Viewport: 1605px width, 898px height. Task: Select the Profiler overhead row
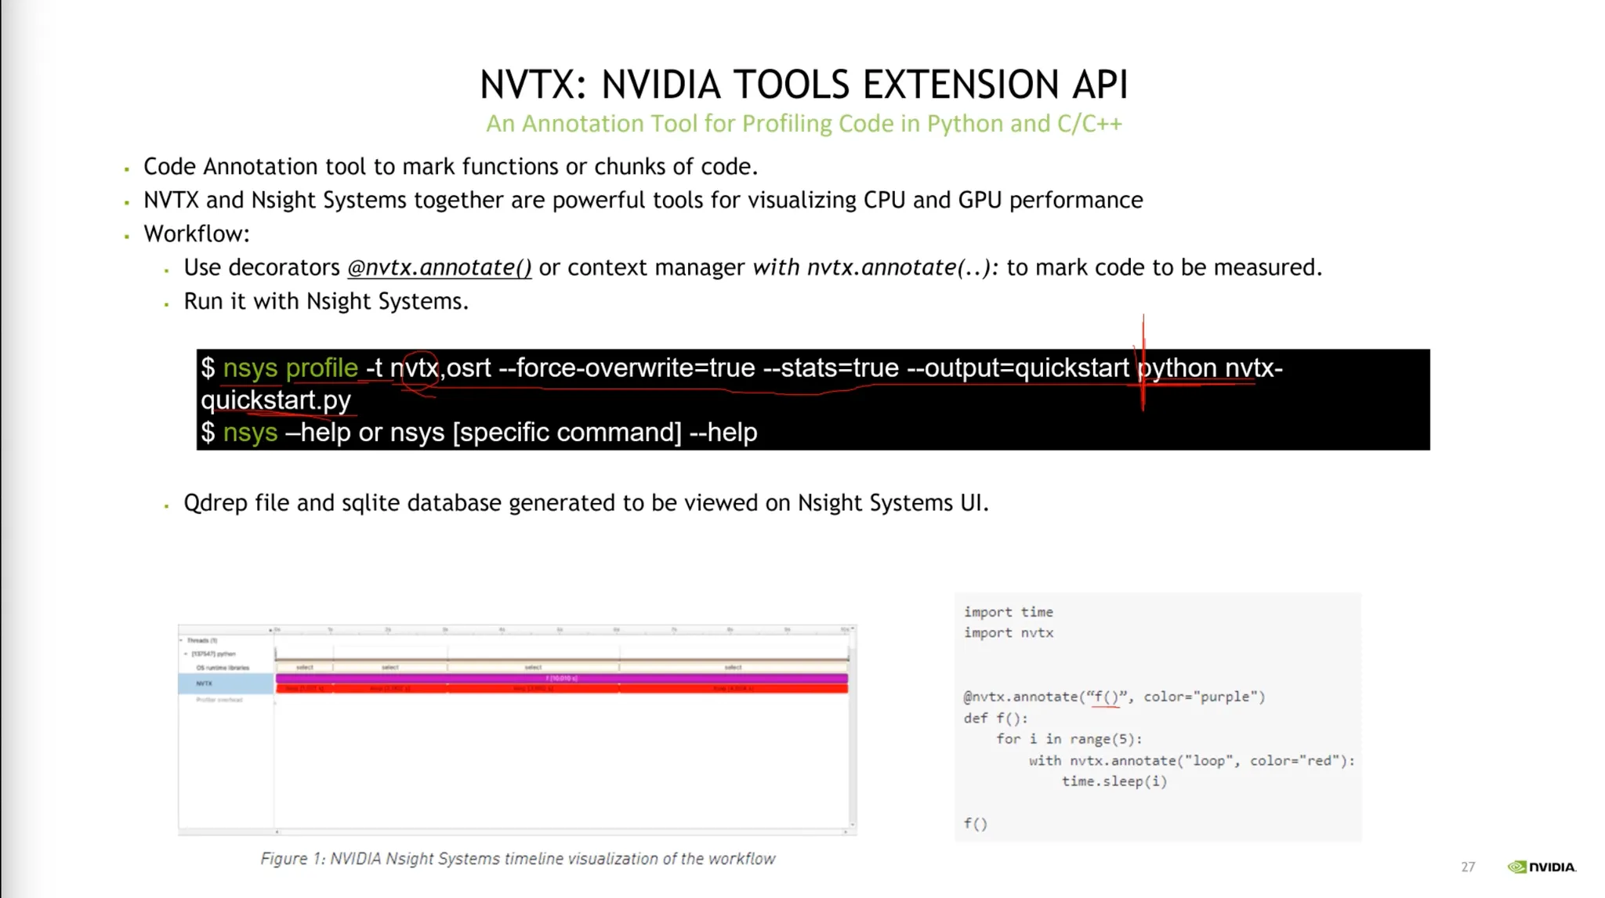(219, 700)
